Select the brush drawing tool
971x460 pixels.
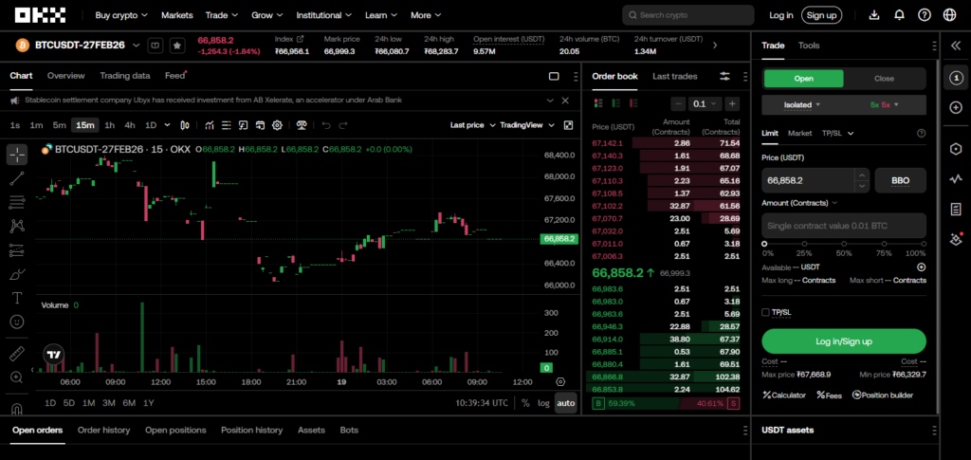click(x=17, y=274)
